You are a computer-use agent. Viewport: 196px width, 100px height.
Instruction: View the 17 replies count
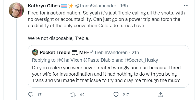(39, 95)
